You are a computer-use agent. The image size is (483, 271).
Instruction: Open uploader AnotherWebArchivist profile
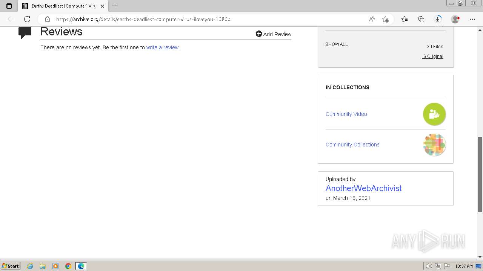tap(363, 188)
